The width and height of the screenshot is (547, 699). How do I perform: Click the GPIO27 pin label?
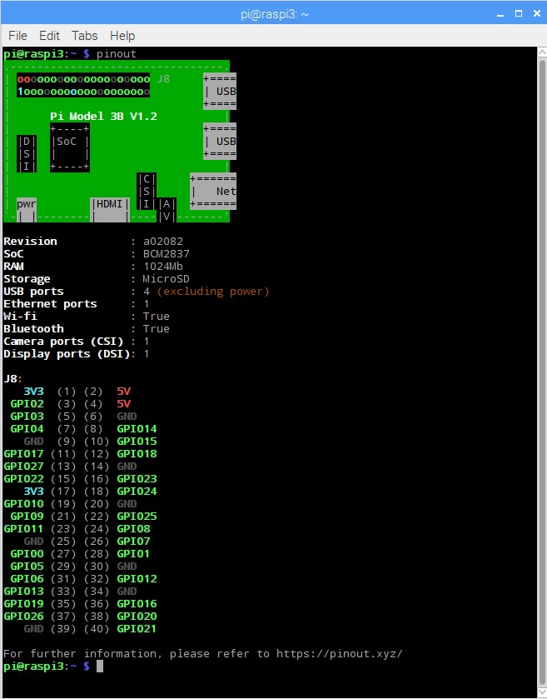tap(23, 467)
